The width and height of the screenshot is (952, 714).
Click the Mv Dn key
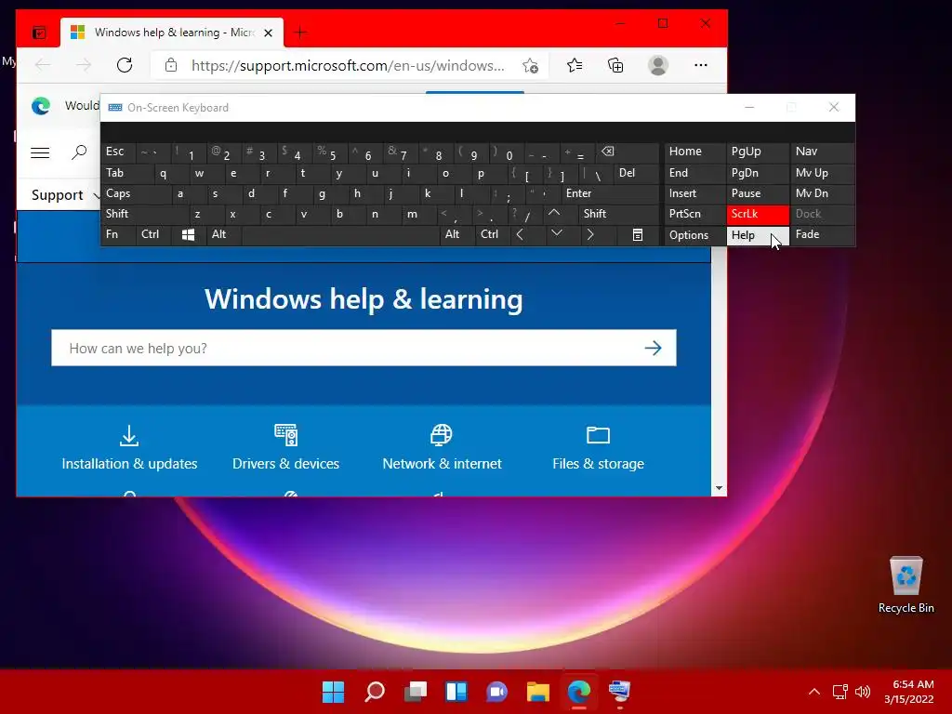822,193
